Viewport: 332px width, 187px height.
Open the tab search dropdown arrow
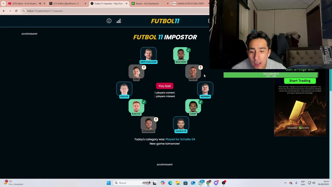(3, 4)
